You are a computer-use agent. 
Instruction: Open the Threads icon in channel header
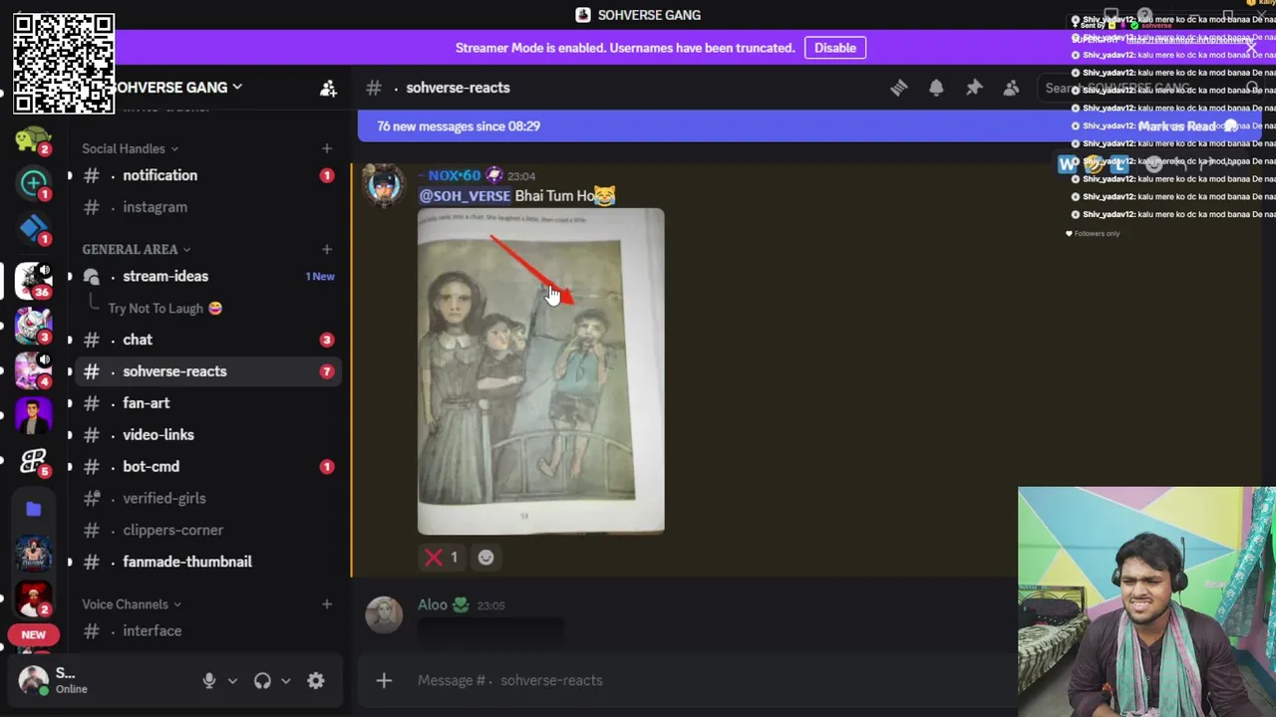[898, 88]
